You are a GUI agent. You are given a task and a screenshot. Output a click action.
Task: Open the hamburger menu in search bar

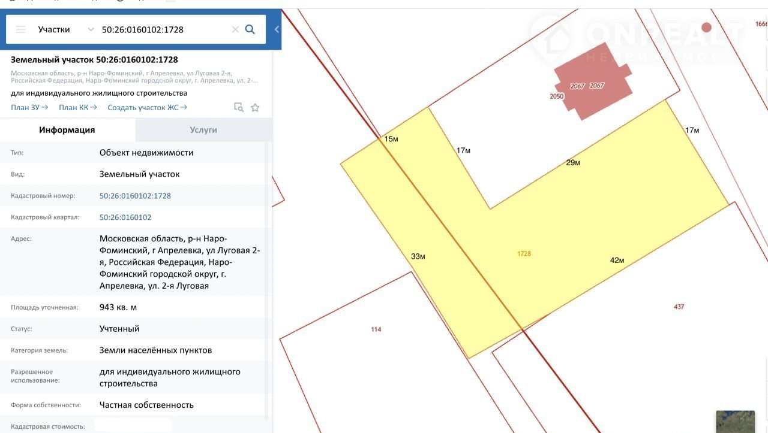(x=20, y=29)
